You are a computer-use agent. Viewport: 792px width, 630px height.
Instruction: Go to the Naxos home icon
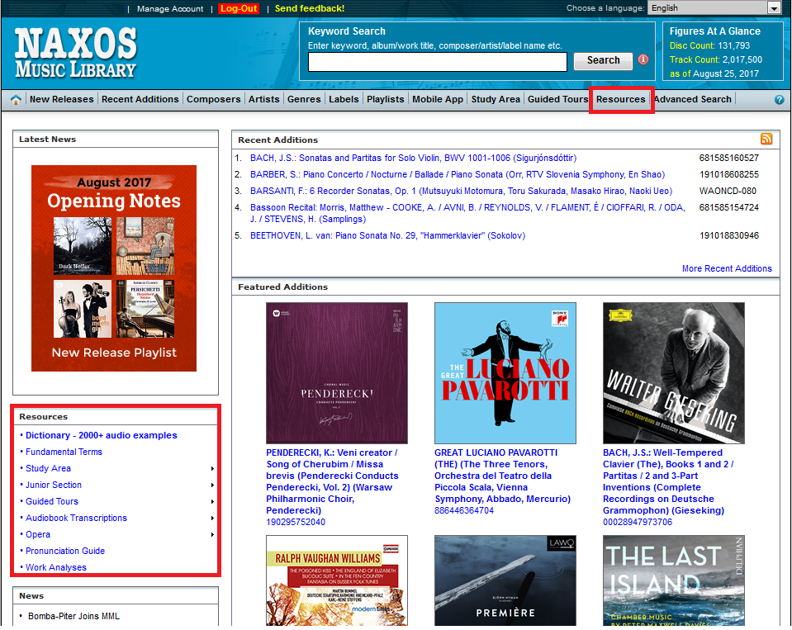[16, 99]
